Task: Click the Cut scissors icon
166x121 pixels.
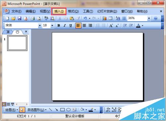Action: coord(60,18)
